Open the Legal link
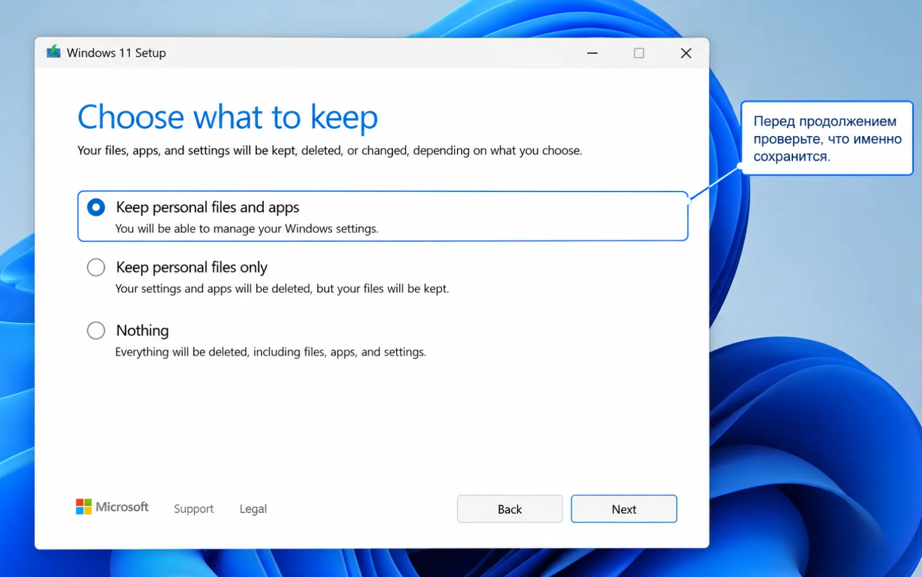 tap(253, 509)
